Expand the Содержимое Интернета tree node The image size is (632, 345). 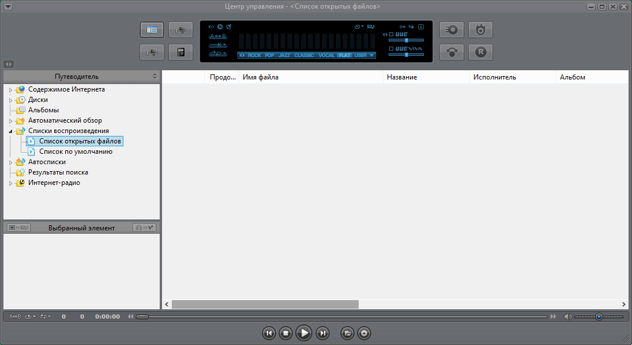(10, 90)
